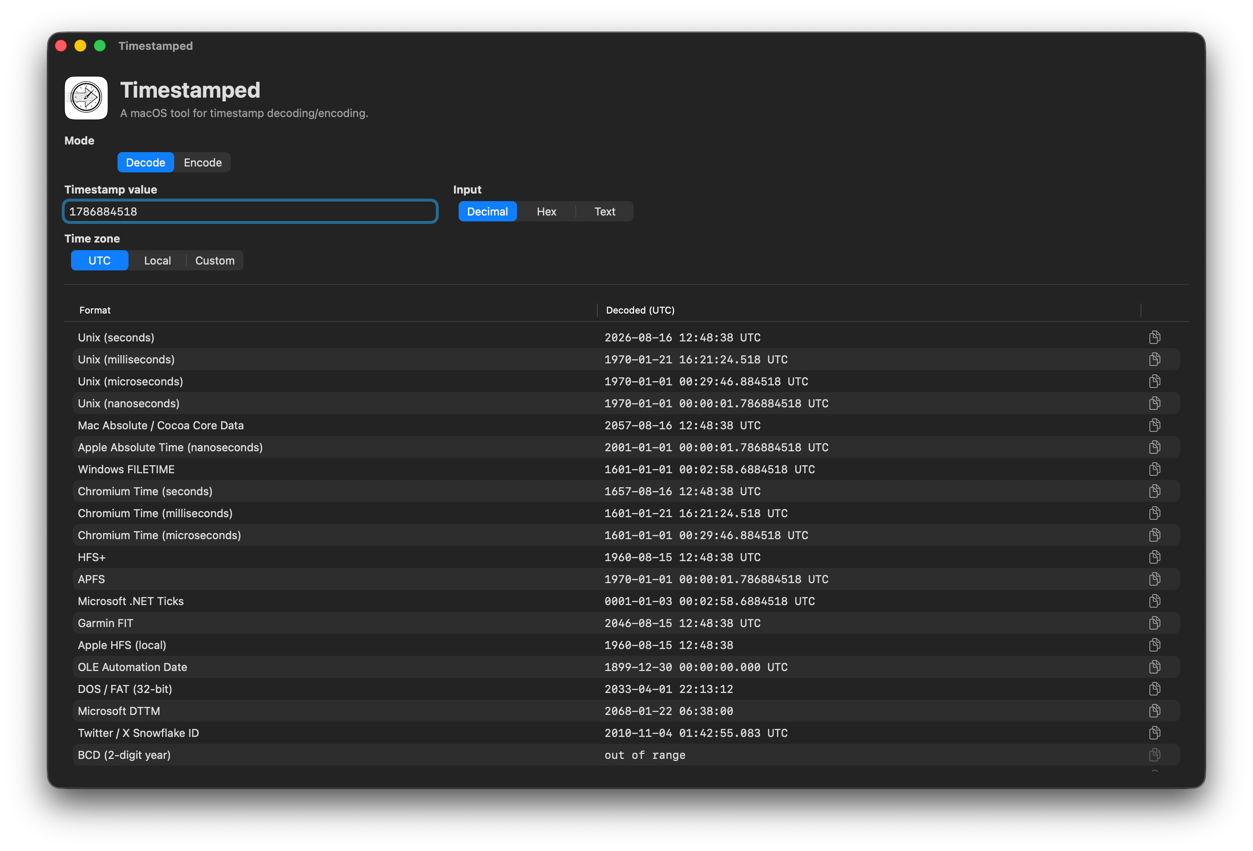Image resolution: width=1253 pixels, height=851 pixels.
Task: Select the Microsoft DTTM row label
Action: tap(119, 711)
